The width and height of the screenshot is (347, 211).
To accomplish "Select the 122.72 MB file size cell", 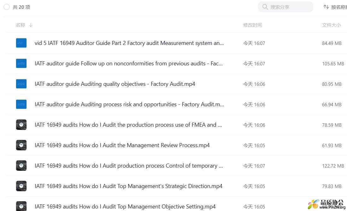I will click(333, 166).
